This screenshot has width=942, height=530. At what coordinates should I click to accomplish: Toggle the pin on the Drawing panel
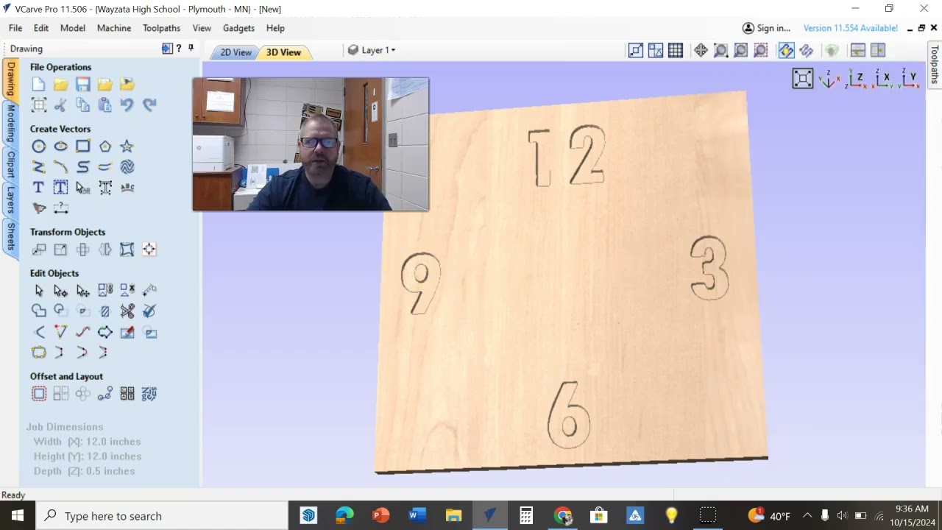[191, 49]
